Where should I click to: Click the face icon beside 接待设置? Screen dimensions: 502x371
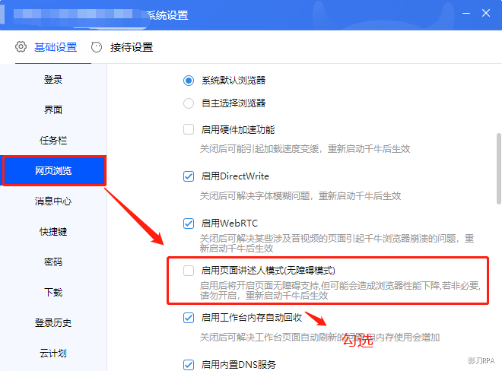(x=97, y=47)
